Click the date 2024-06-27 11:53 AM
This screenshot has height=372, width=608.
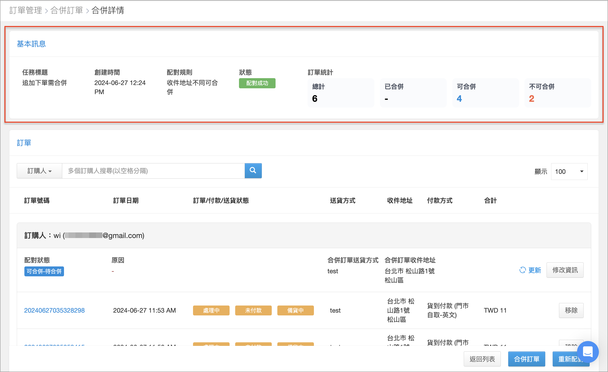tap(145, 310)
